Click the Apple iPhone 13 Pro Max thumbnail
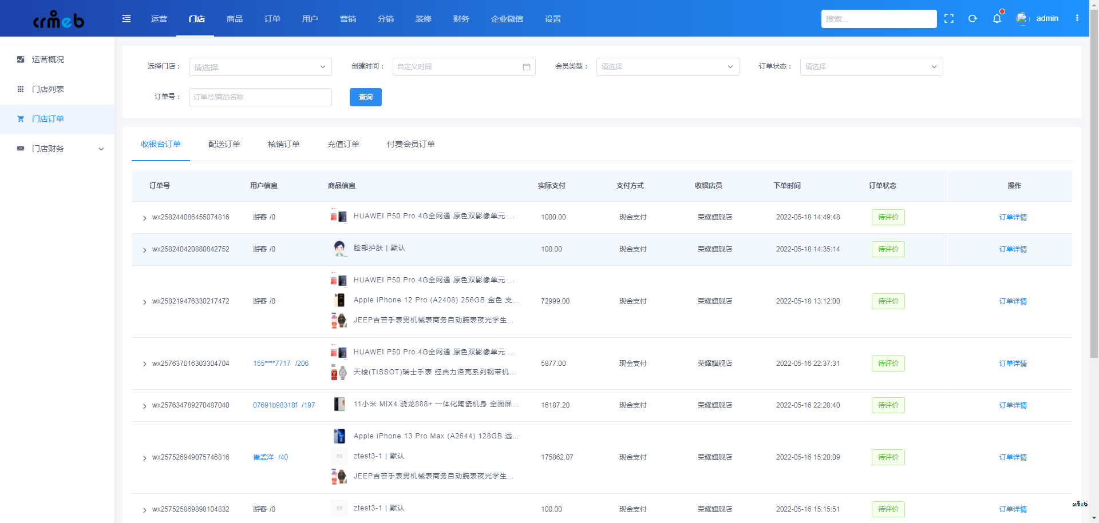 coord(339,436)
